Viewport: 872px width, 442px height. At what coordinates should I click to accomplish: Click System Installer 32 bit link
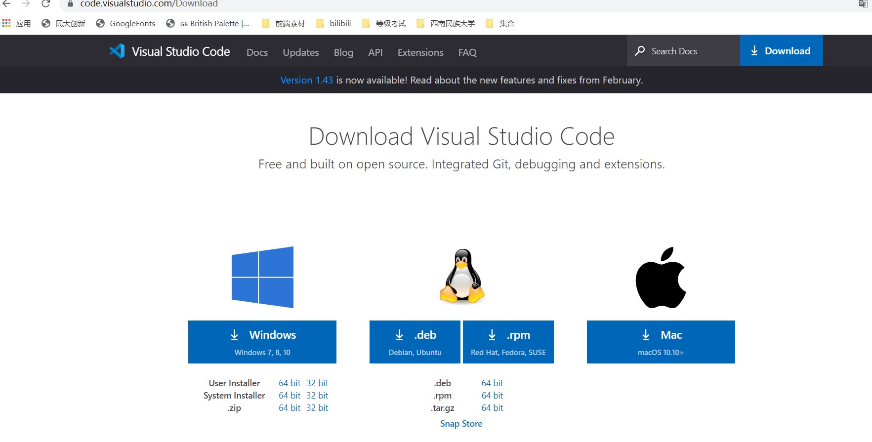317,396
